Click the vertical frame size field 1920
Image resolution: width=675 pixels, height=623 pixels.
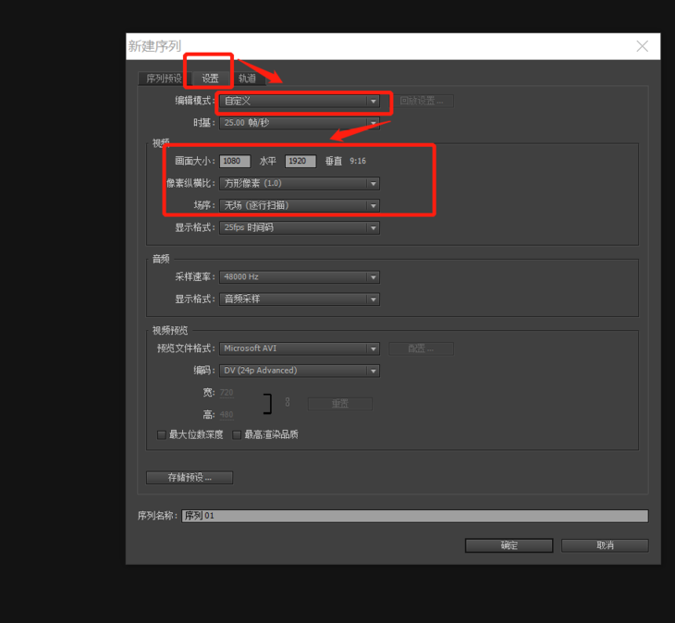301,162
